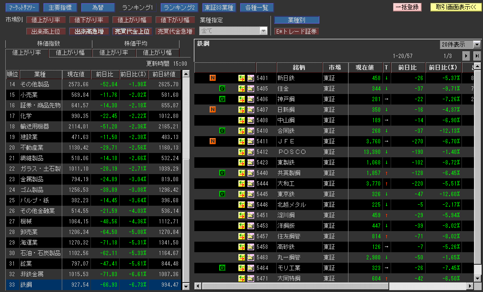Click the 取引画面表示<< button
The height and width of the screenshot is (292, 483).
(x=455, y=7)
